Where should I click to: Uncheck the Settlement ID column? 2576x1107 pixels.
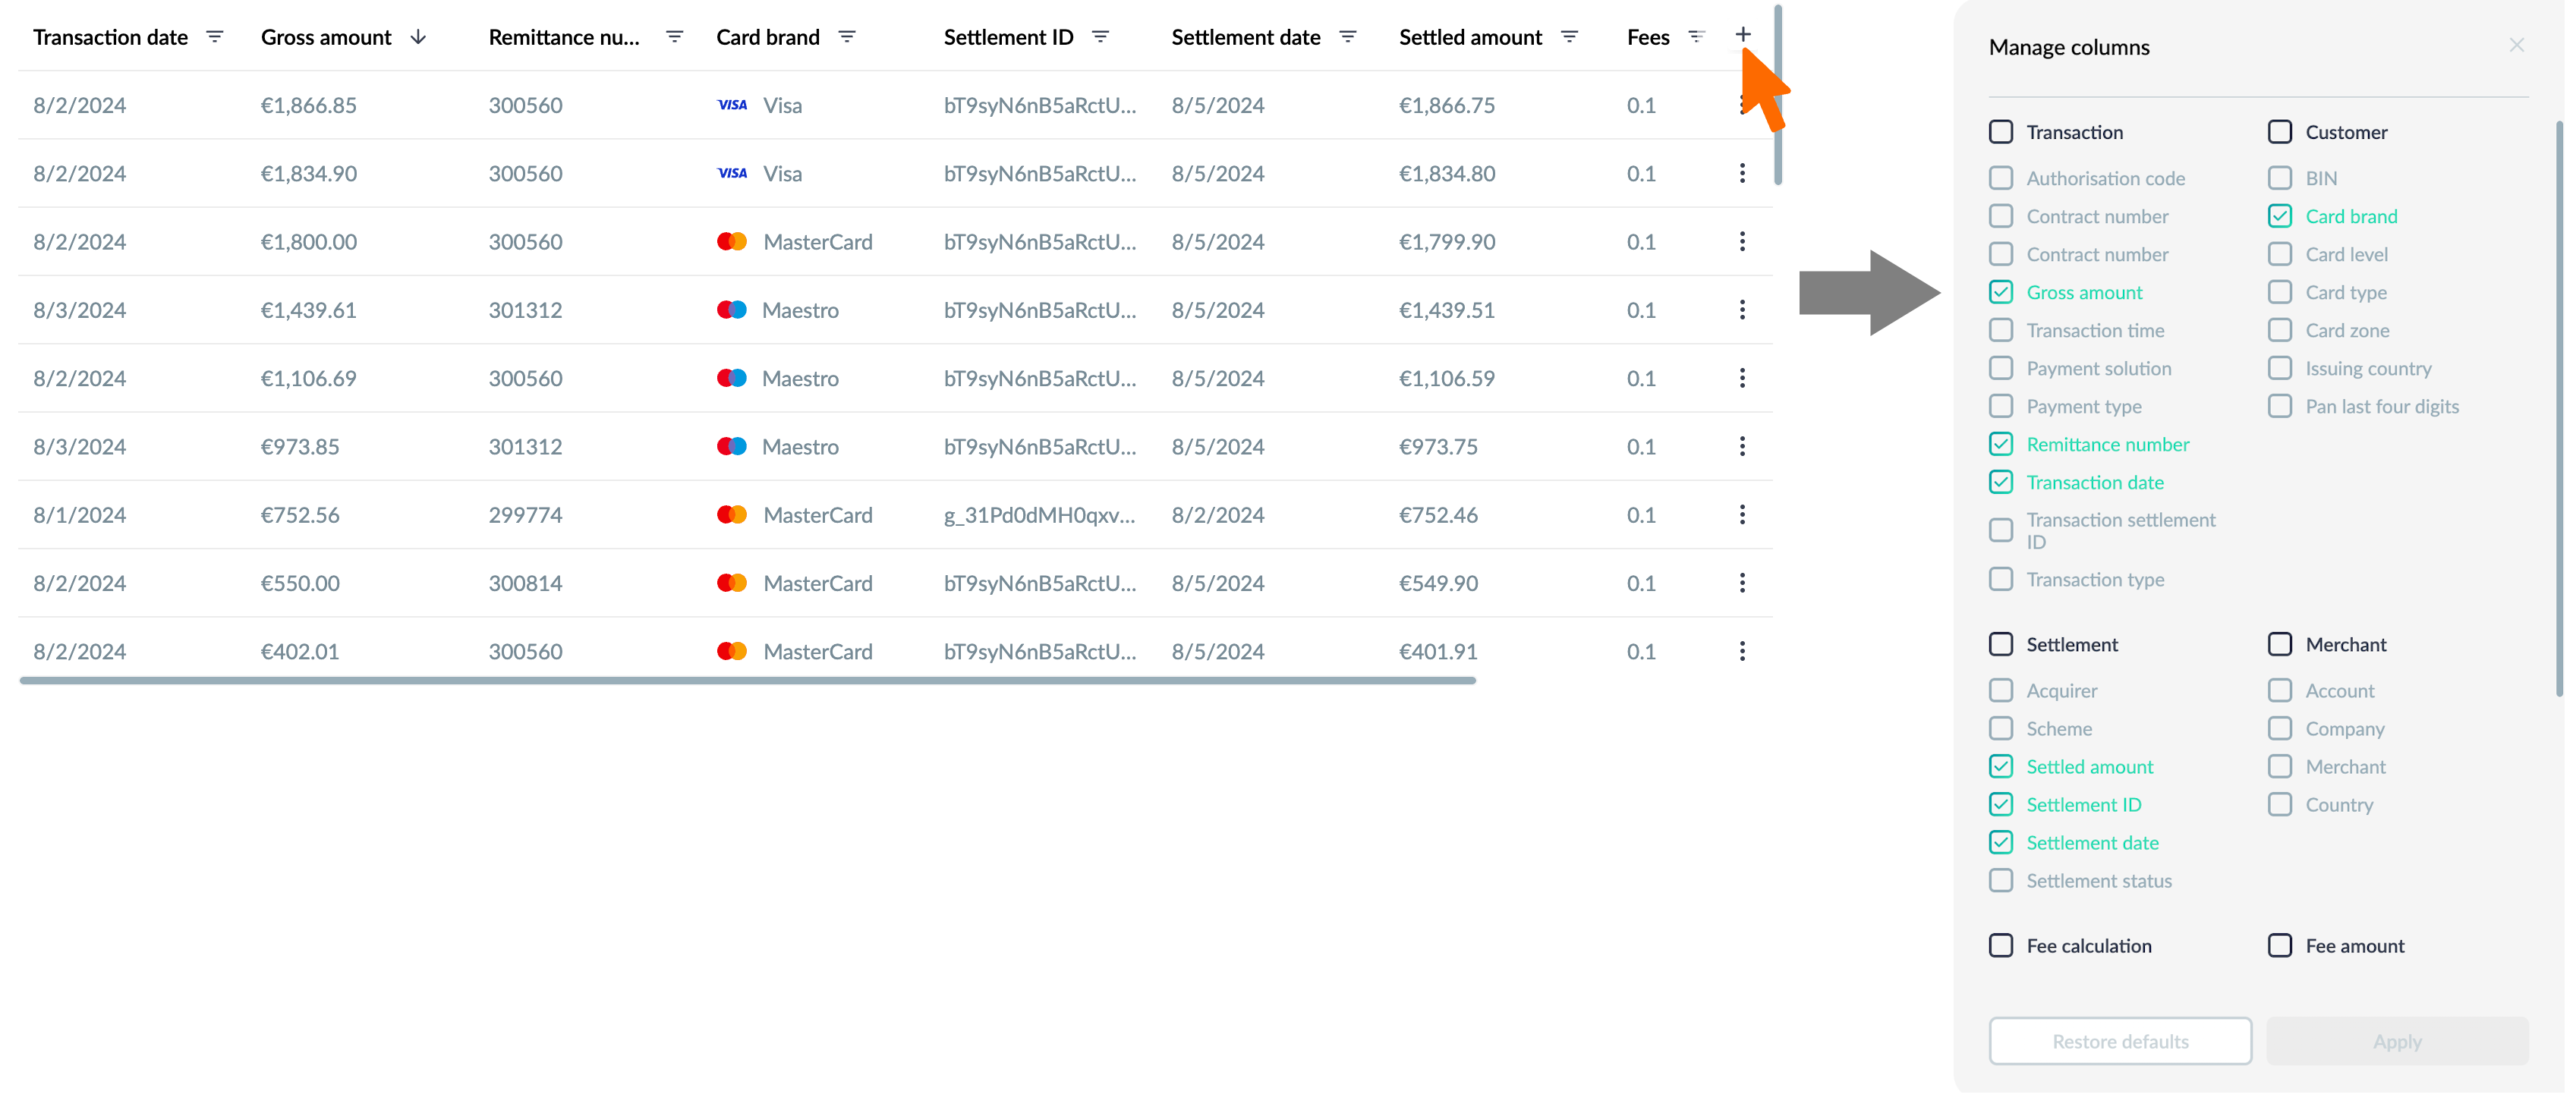pyautogui.click(x=2001, y=804)
